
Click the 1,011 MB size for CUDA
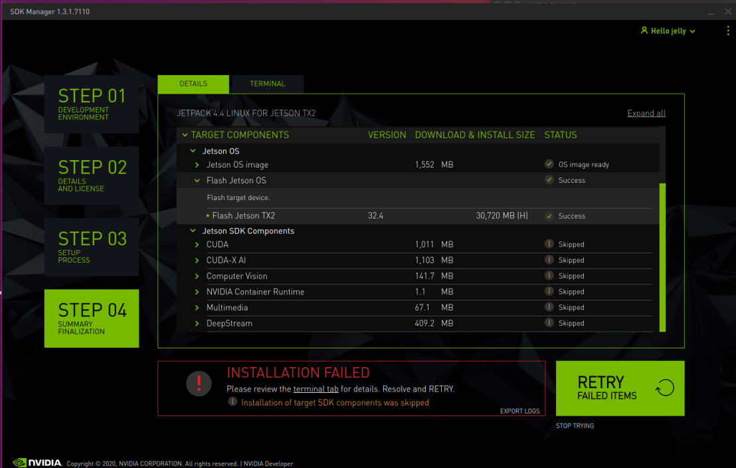click(x=434, y=245)
